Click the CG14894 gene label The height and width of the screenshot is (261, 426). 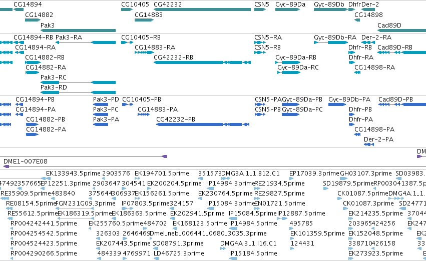click(x=28, y=4)
